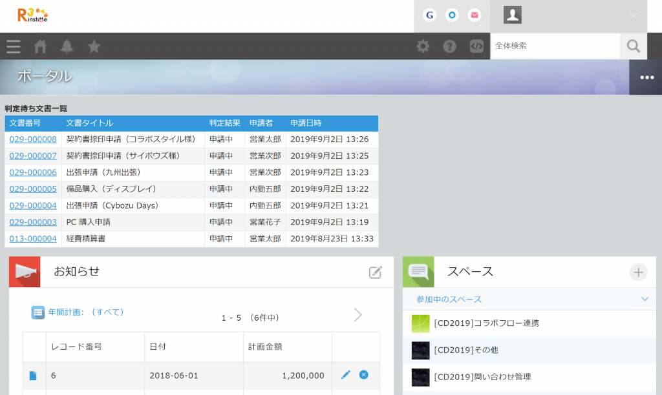Open document 029-000006
The height and width of the screenshot is (395, 662).
tap(33, 172)
